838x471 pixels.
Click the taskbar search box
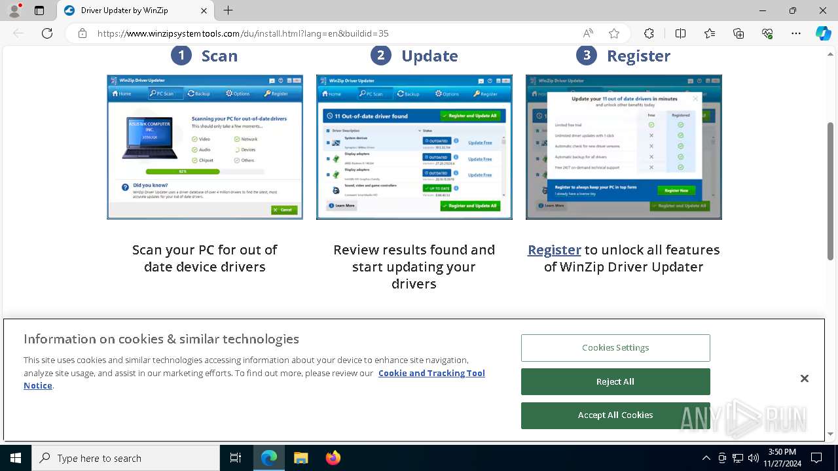point(126,458)
